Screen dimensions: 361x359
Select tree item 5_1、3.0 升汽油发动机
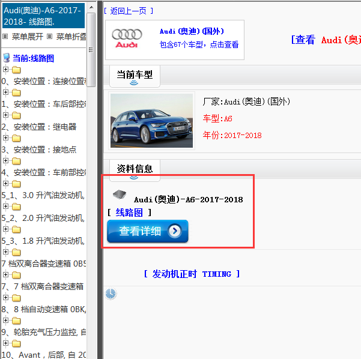click(43, 195)
